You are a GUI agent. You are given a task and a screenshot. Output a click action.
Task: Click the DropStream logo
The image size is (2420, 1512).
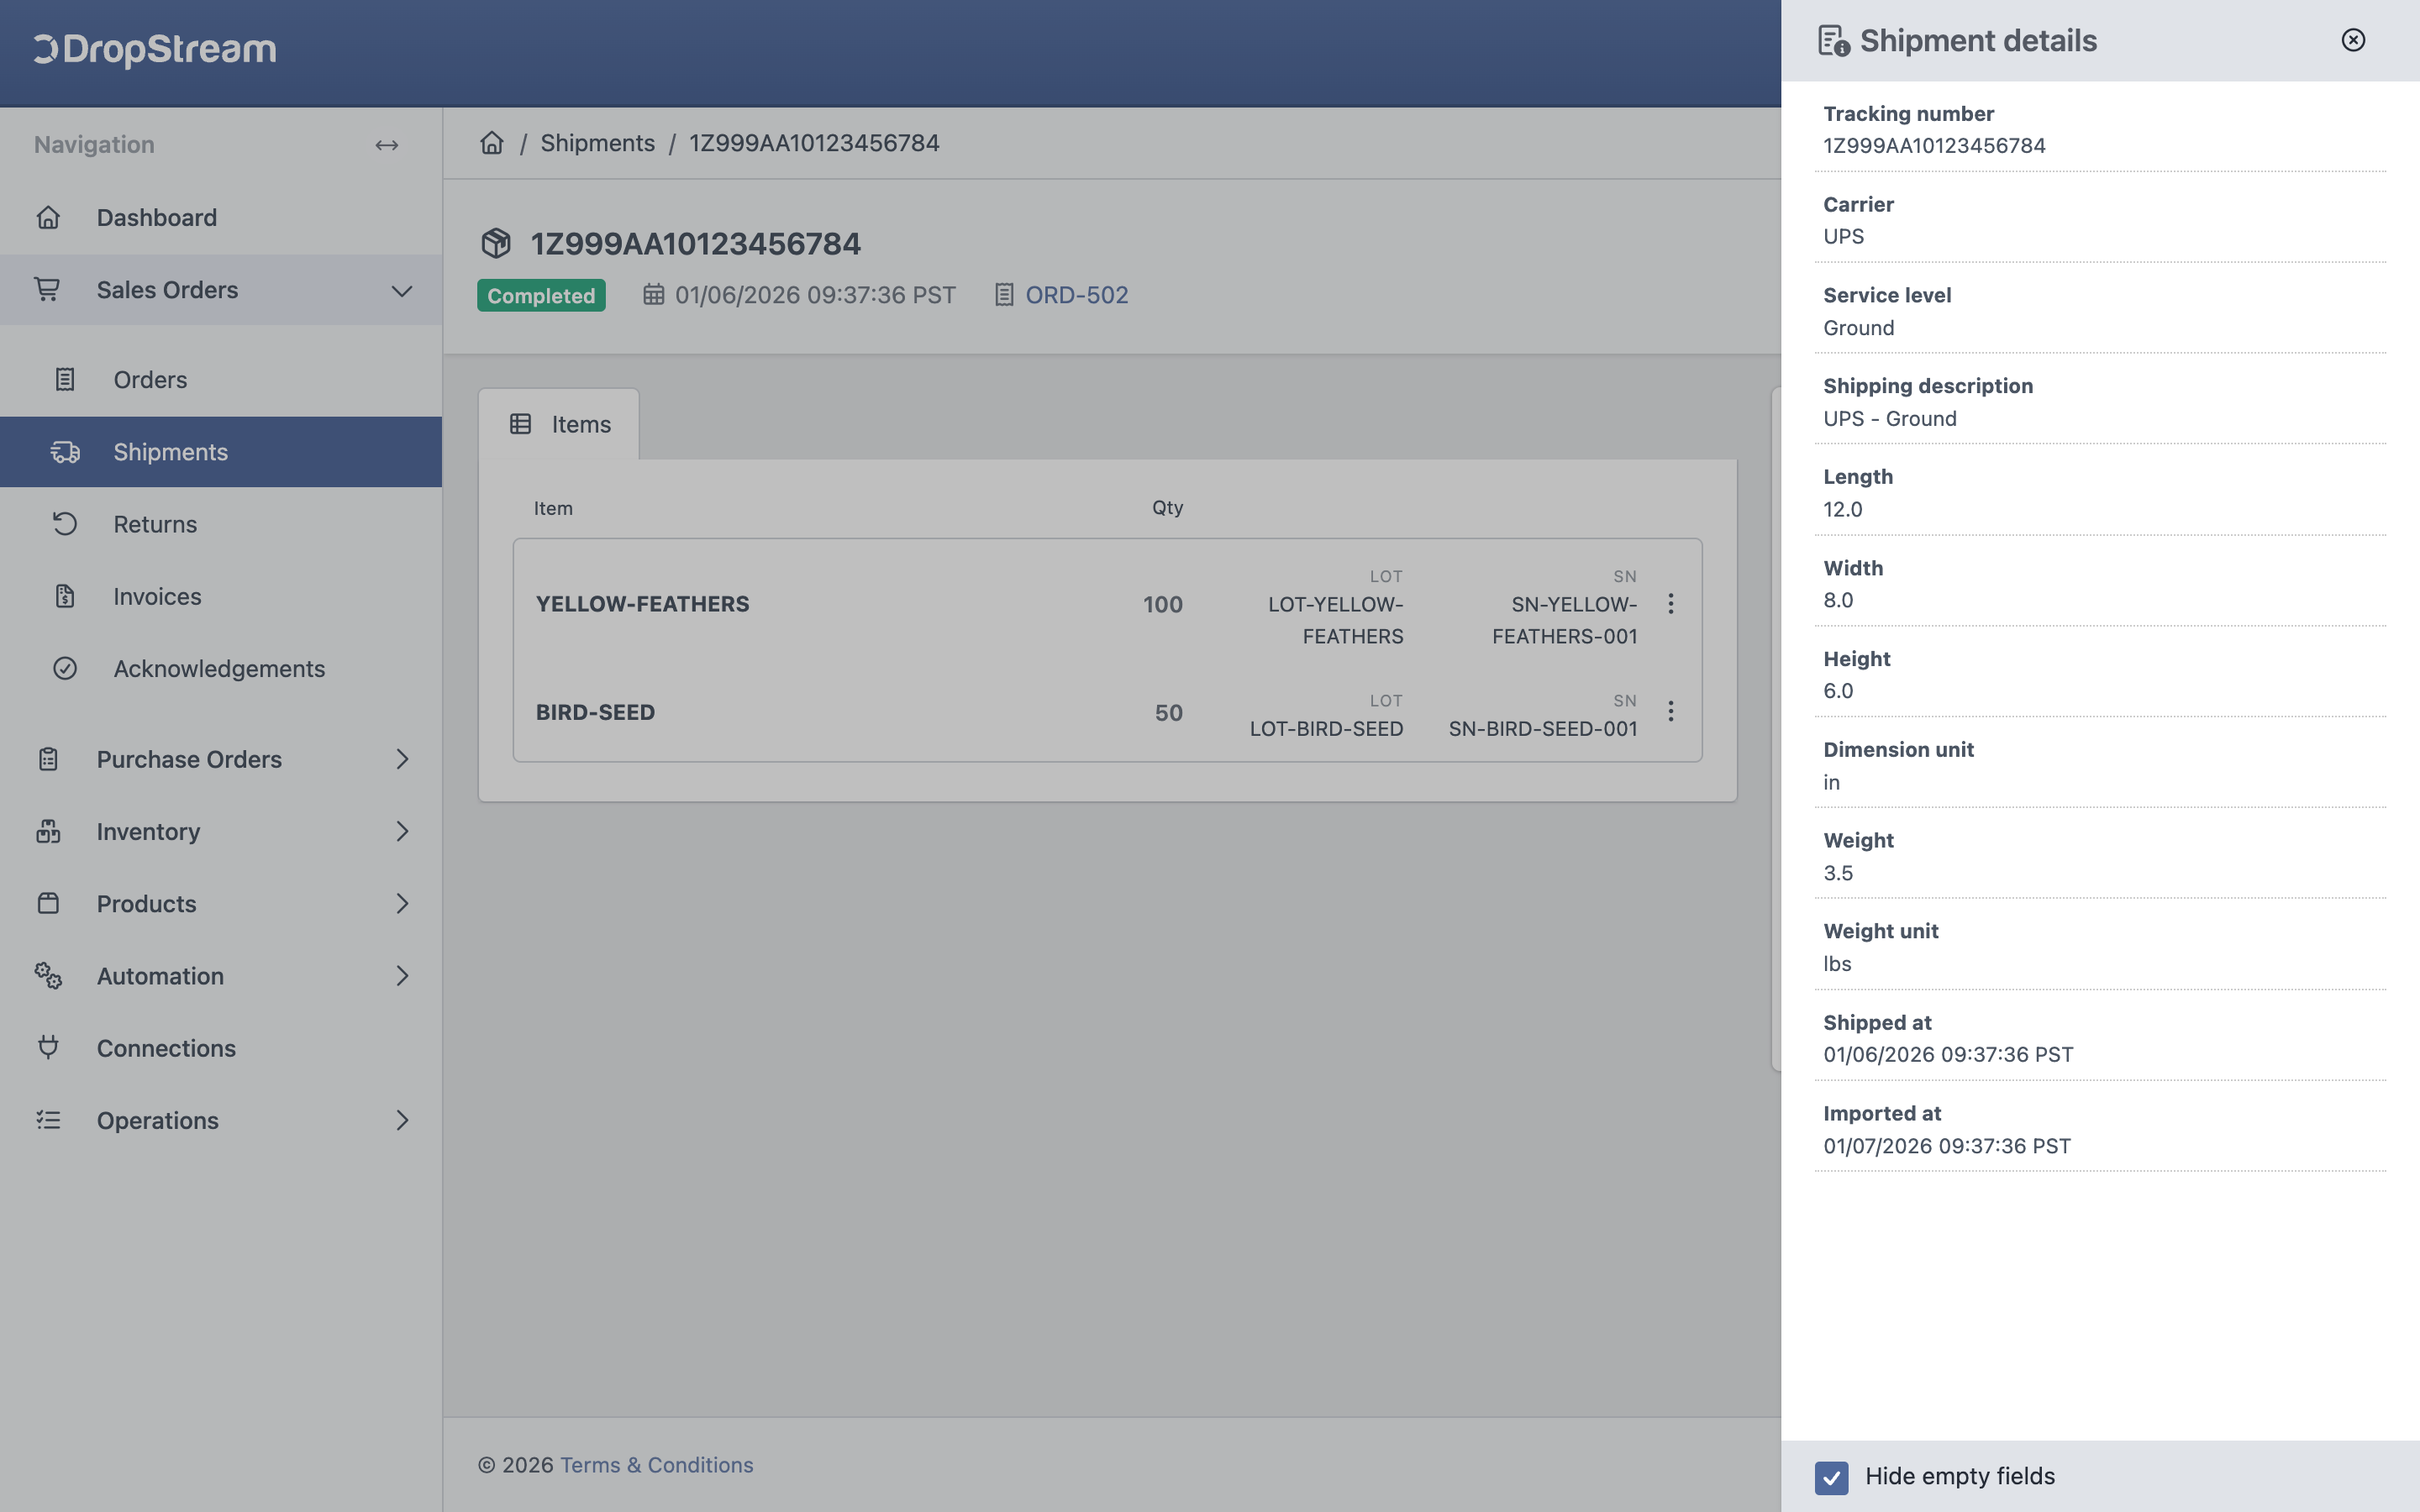coord(155,49)
